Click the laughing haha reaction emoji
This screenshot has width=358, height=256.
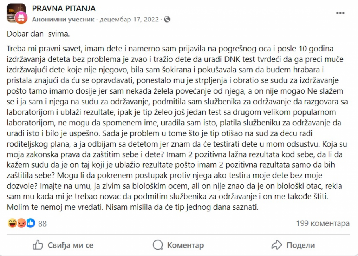12,223
